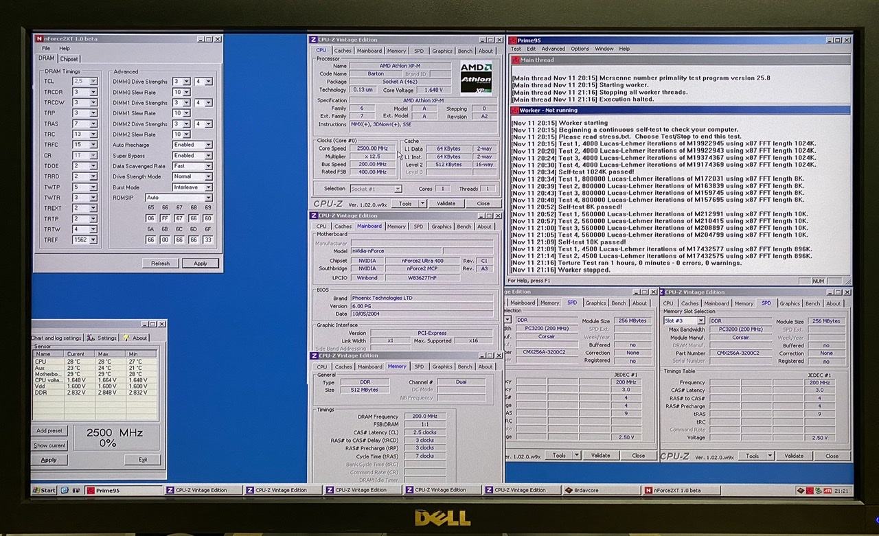Click the Max column header in sensor table
This screenshot has width=879, height=536.
pyautogui.click(x=111, y=354)
